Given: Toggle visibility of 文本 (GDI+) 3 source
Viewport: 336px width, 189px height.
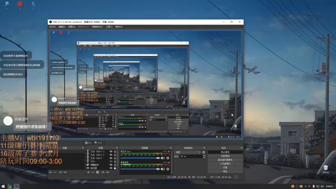Looking at the screenshot, I should click(111, 152).
